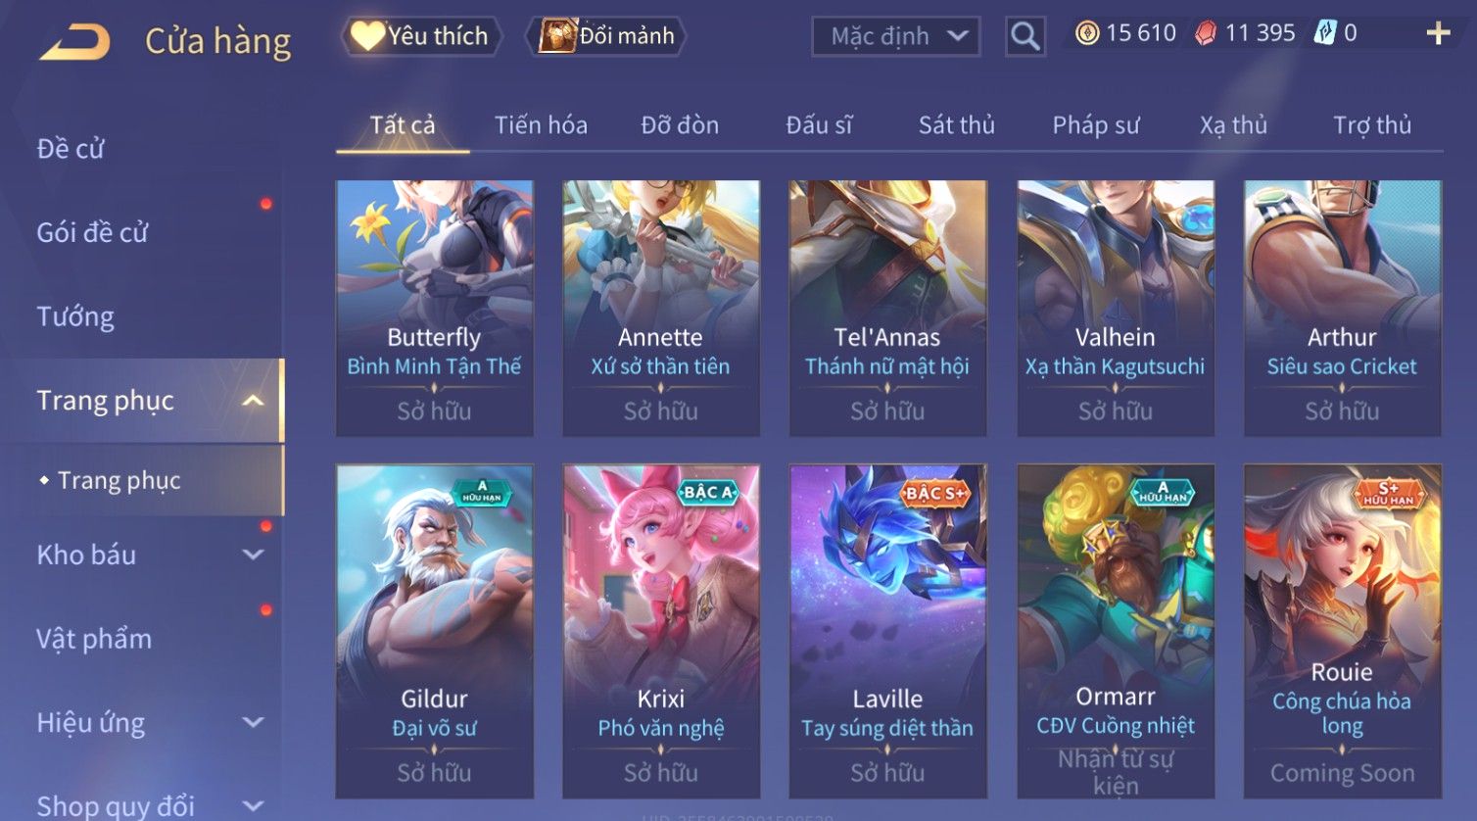Select the Tiến hóa tab

tap(541, 125)
